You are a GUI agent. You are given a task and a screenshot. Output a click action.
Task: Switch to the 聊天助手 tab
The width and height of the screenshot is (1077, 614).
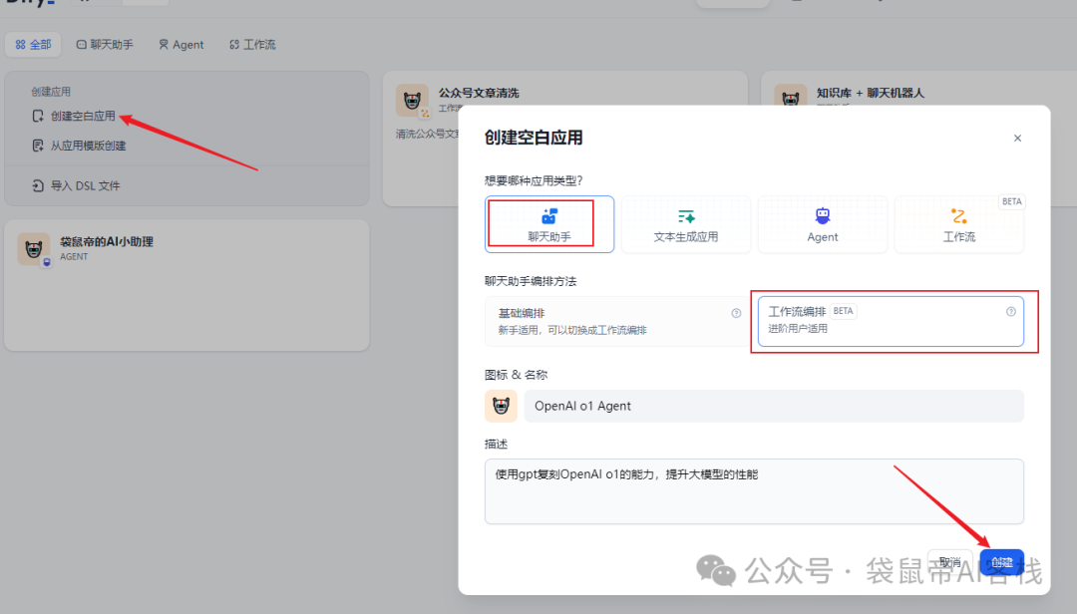105,45
